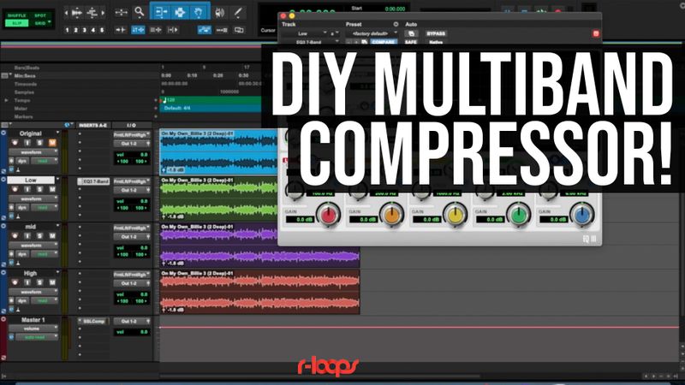Adjust the blue gain knob

[x=582, y=215]
